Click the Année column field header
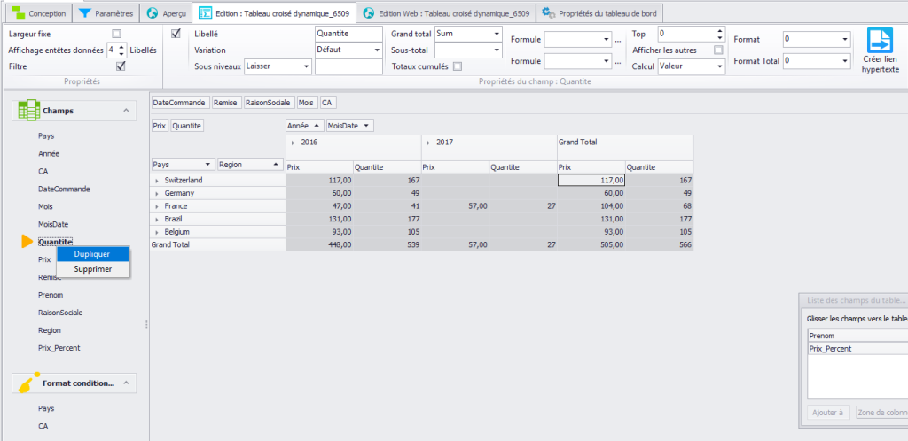The width and height of the screenshot is (908, 441). pos(305,126)
